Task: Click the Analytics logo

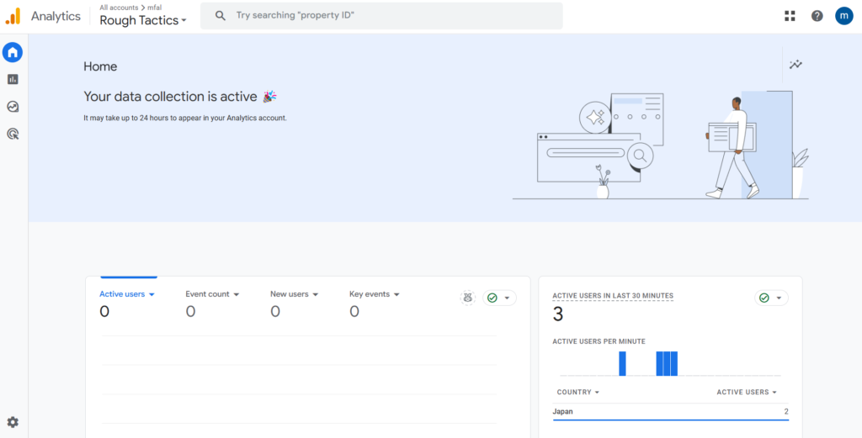Action: click(43, 17)
